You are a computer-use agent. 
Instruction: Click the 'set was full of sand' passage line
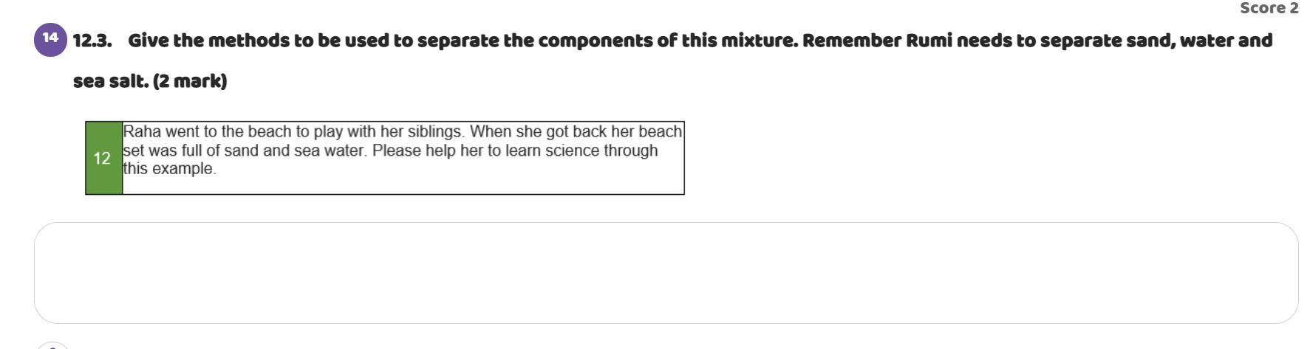point(192,151)
